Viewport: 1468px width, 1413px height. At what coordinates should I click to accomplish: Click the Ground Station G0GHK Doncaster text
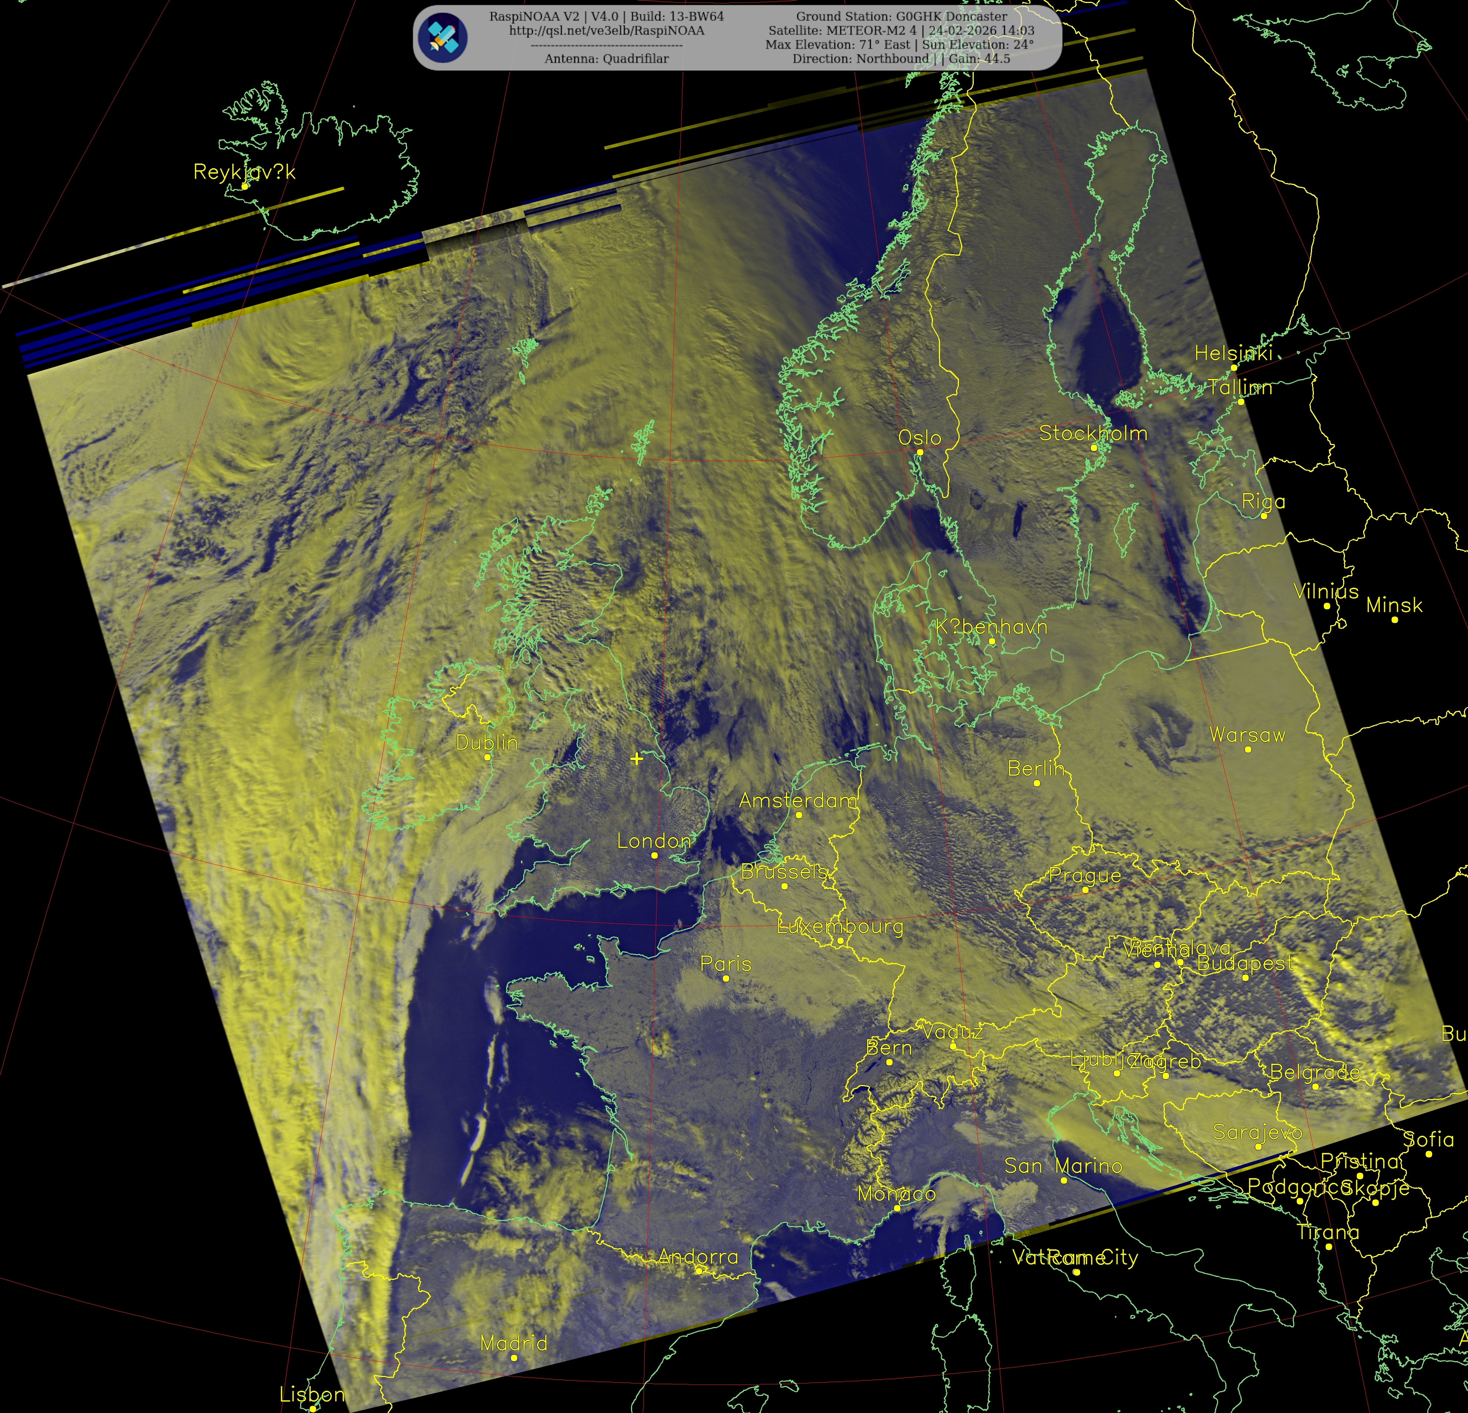(901, 16)
